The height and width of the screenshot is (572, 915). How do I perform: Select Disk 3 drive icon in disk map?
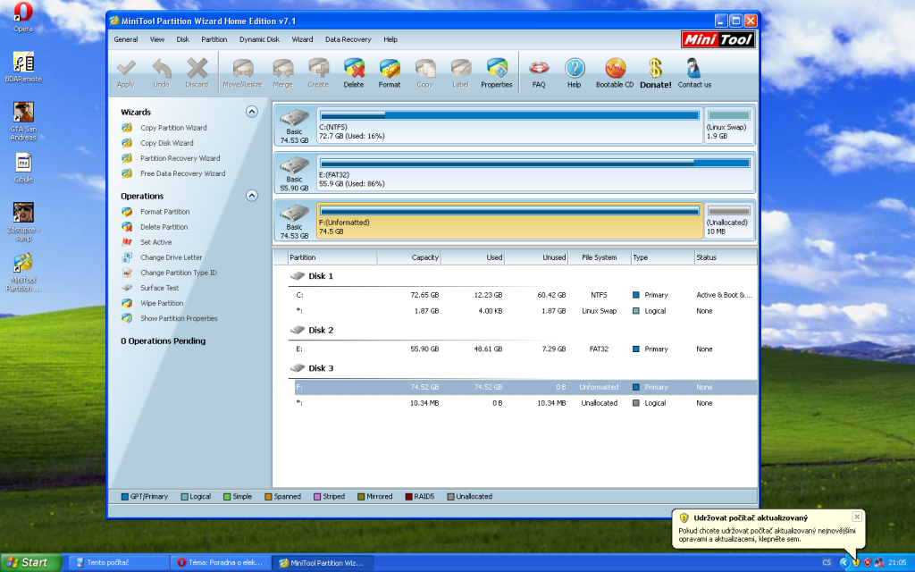coord(294,213)
